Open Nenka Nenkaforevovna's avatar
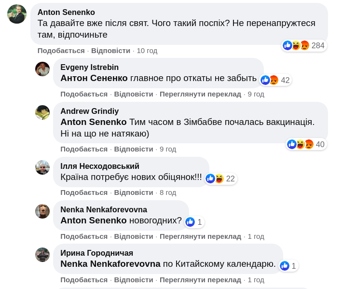The image size is (343, 289). 42,211
